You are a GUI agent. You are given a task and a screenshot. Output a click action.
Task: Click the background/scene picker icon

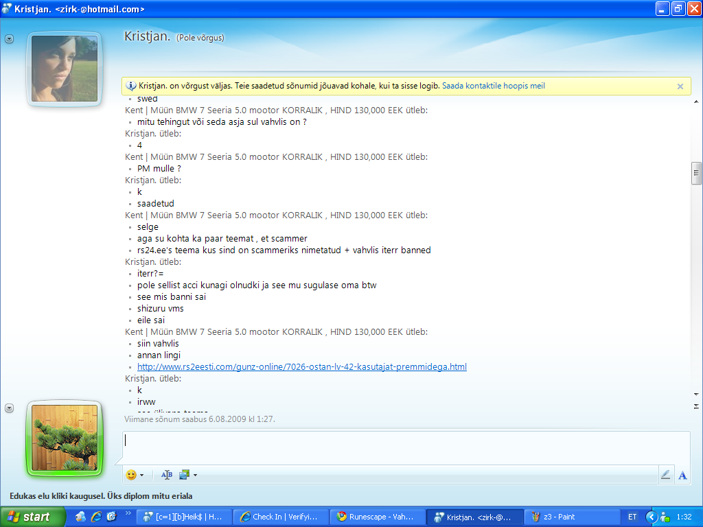tap(184, 475)
